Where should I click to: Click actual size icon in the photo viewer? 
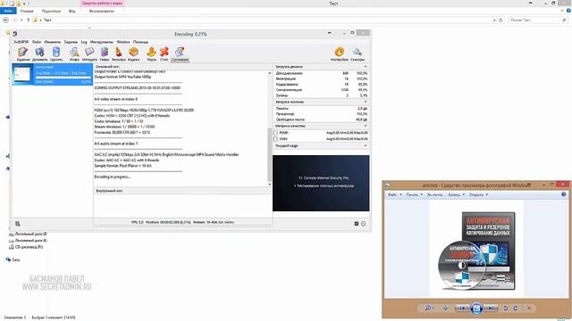445,309
